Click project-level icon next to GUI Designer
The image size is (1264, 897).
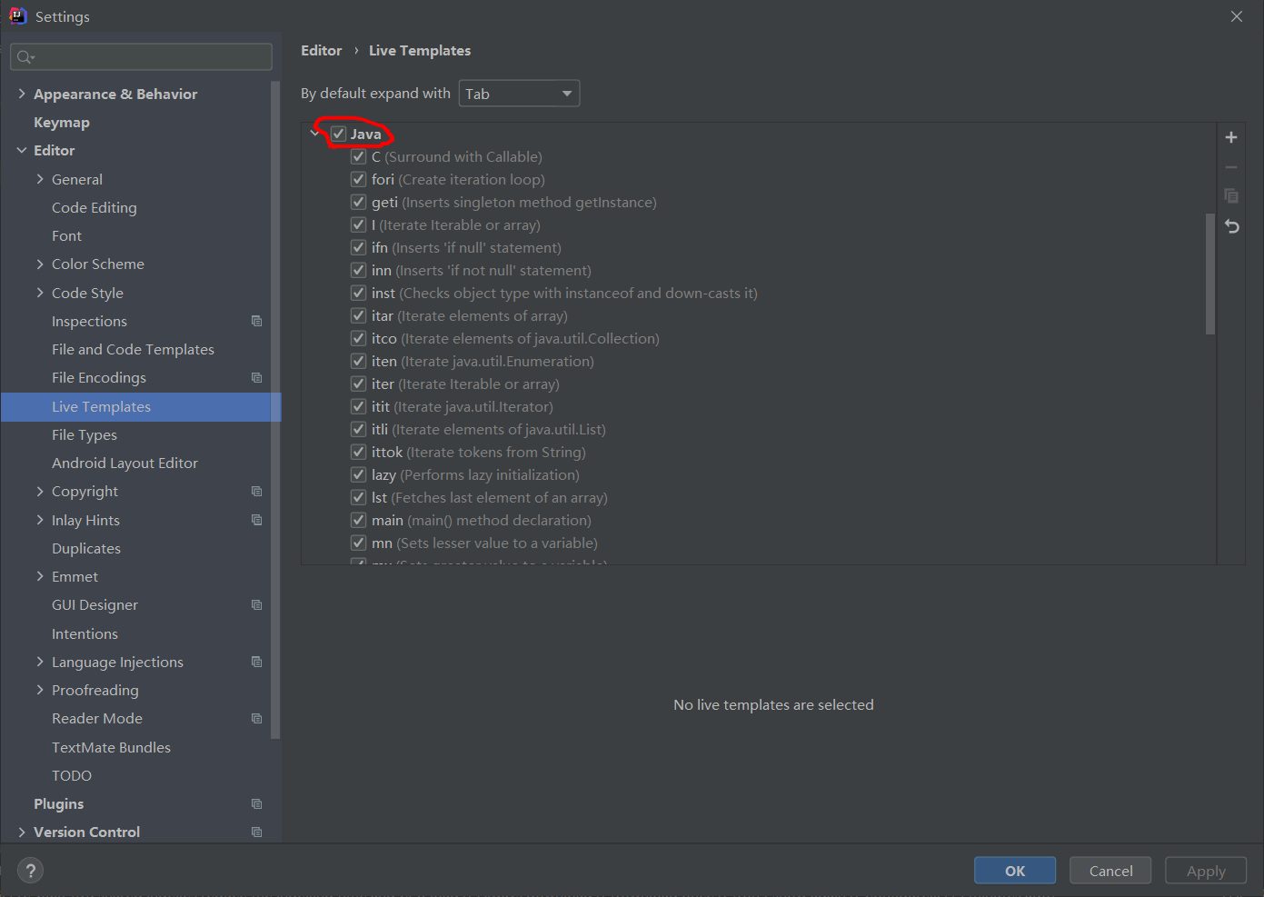[x=256, y=604]
